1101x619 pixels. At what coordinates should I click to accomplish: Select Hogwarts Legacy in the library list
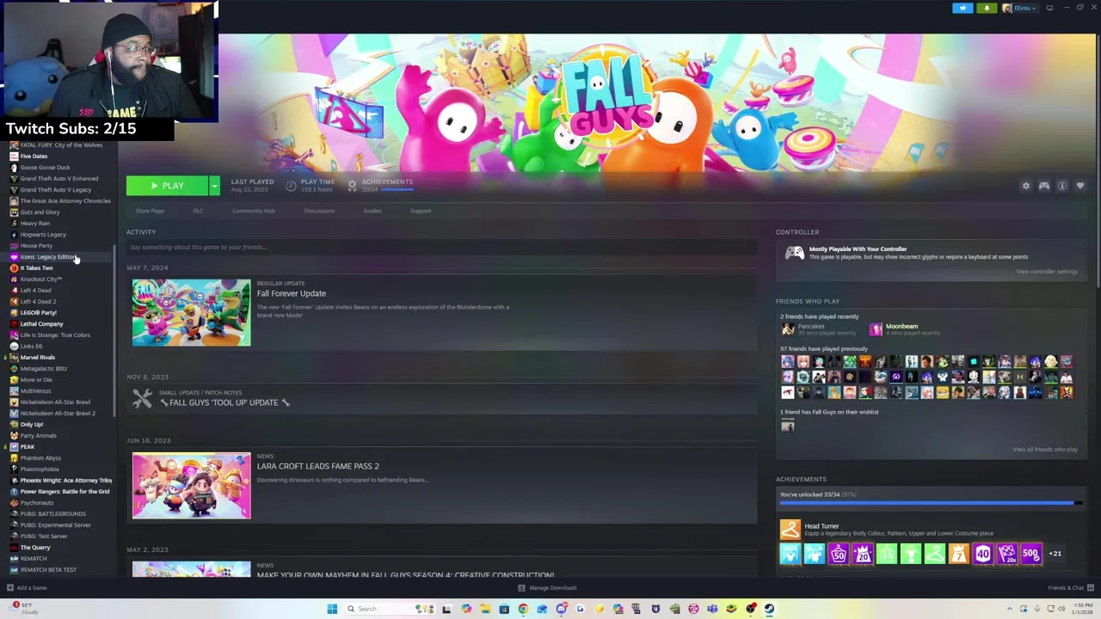click(x=43, y=235)
